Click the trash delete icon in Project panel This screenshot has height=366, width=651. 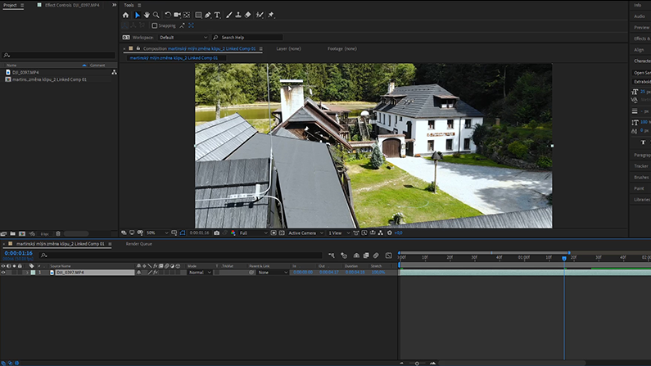tap(58, 234)
